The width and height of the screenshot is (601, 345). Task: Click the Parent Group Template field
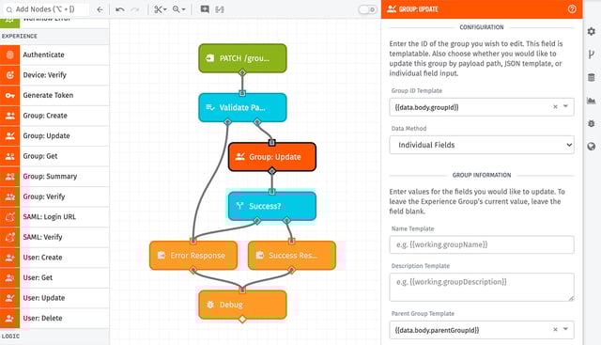tap(482, 330)
